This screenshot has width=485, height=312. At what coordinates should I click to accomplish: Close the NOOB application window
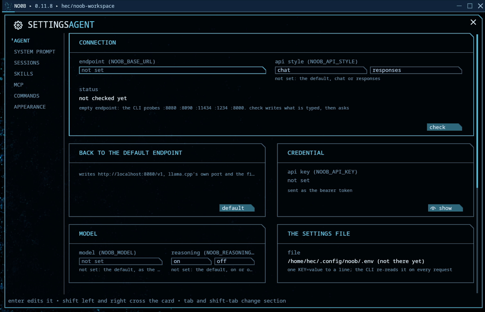coord(480,6)
